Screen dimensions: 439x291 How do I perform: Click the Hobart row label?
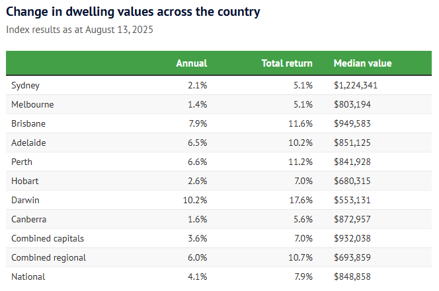(24, 181)
